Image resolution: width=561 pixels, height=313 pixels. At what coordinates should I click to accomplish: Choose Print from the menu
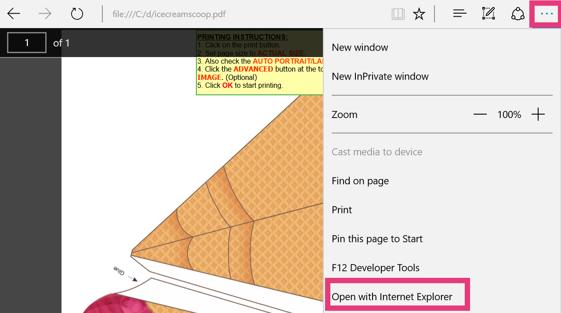[x=342, y=210]
